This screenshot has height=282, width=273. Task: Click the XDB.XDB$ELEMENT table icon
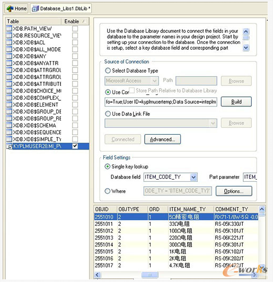point(9,104)
